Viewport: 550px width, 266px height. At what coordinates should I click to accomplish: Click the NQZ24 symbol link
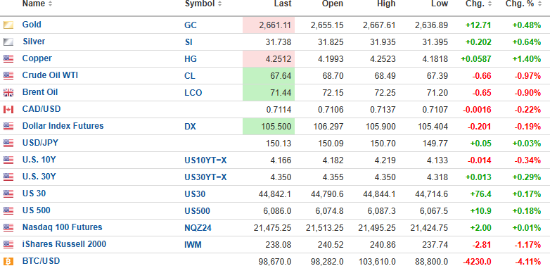tap(198, 228)
